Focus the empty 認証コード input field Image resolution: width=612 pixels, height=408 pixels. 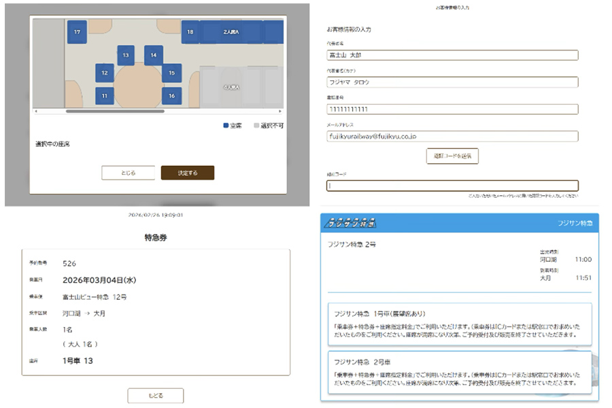pyautogui.click(x=452, y=186)
